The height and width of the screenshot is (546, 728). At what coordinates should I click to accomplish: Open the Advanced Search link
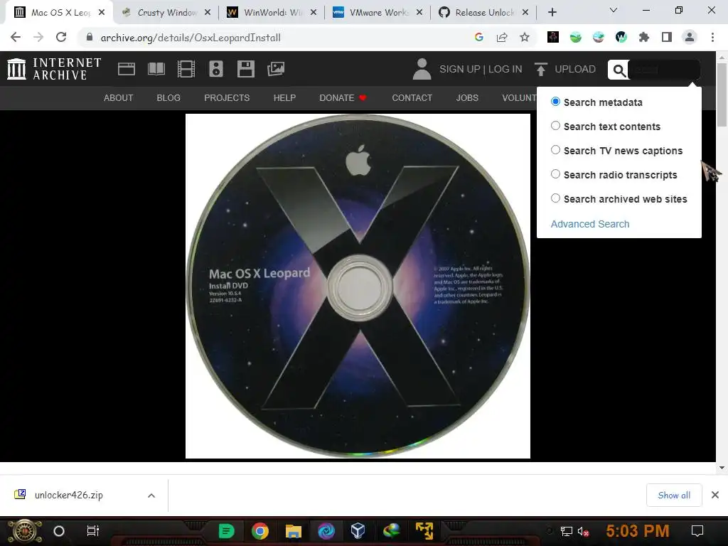pos(590,224)
